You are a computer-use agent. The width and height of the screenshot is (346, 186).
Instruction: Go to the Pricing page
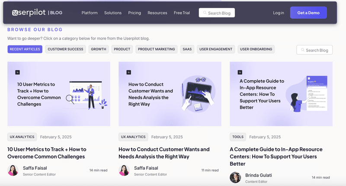pos(135,13)
